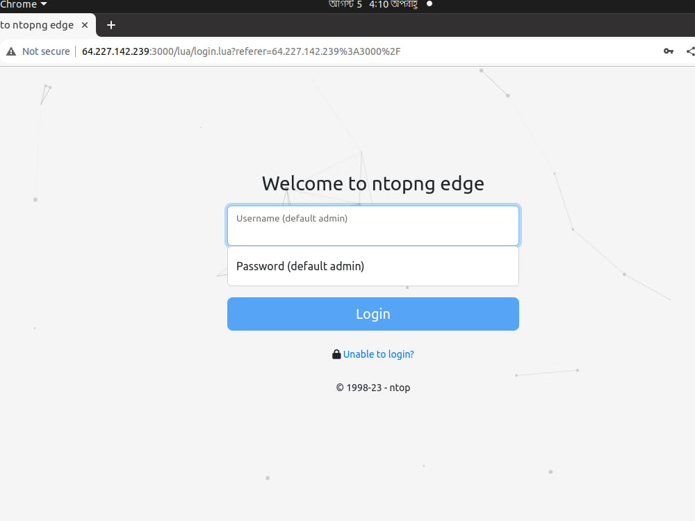Click the Password input field
This screenshot has width=695, height=521.
pos(373,266)
